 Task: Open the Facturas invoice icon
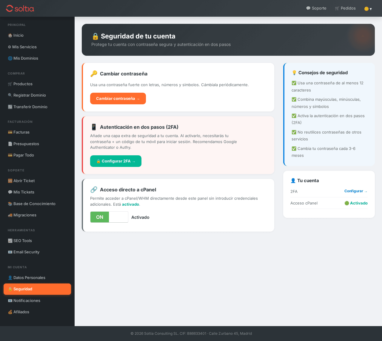10,132
